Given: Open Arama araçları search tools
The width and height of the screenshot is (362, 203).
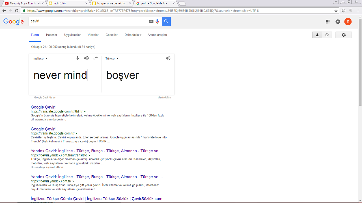Looking at the screenshot, I should [x=157, y=35].
